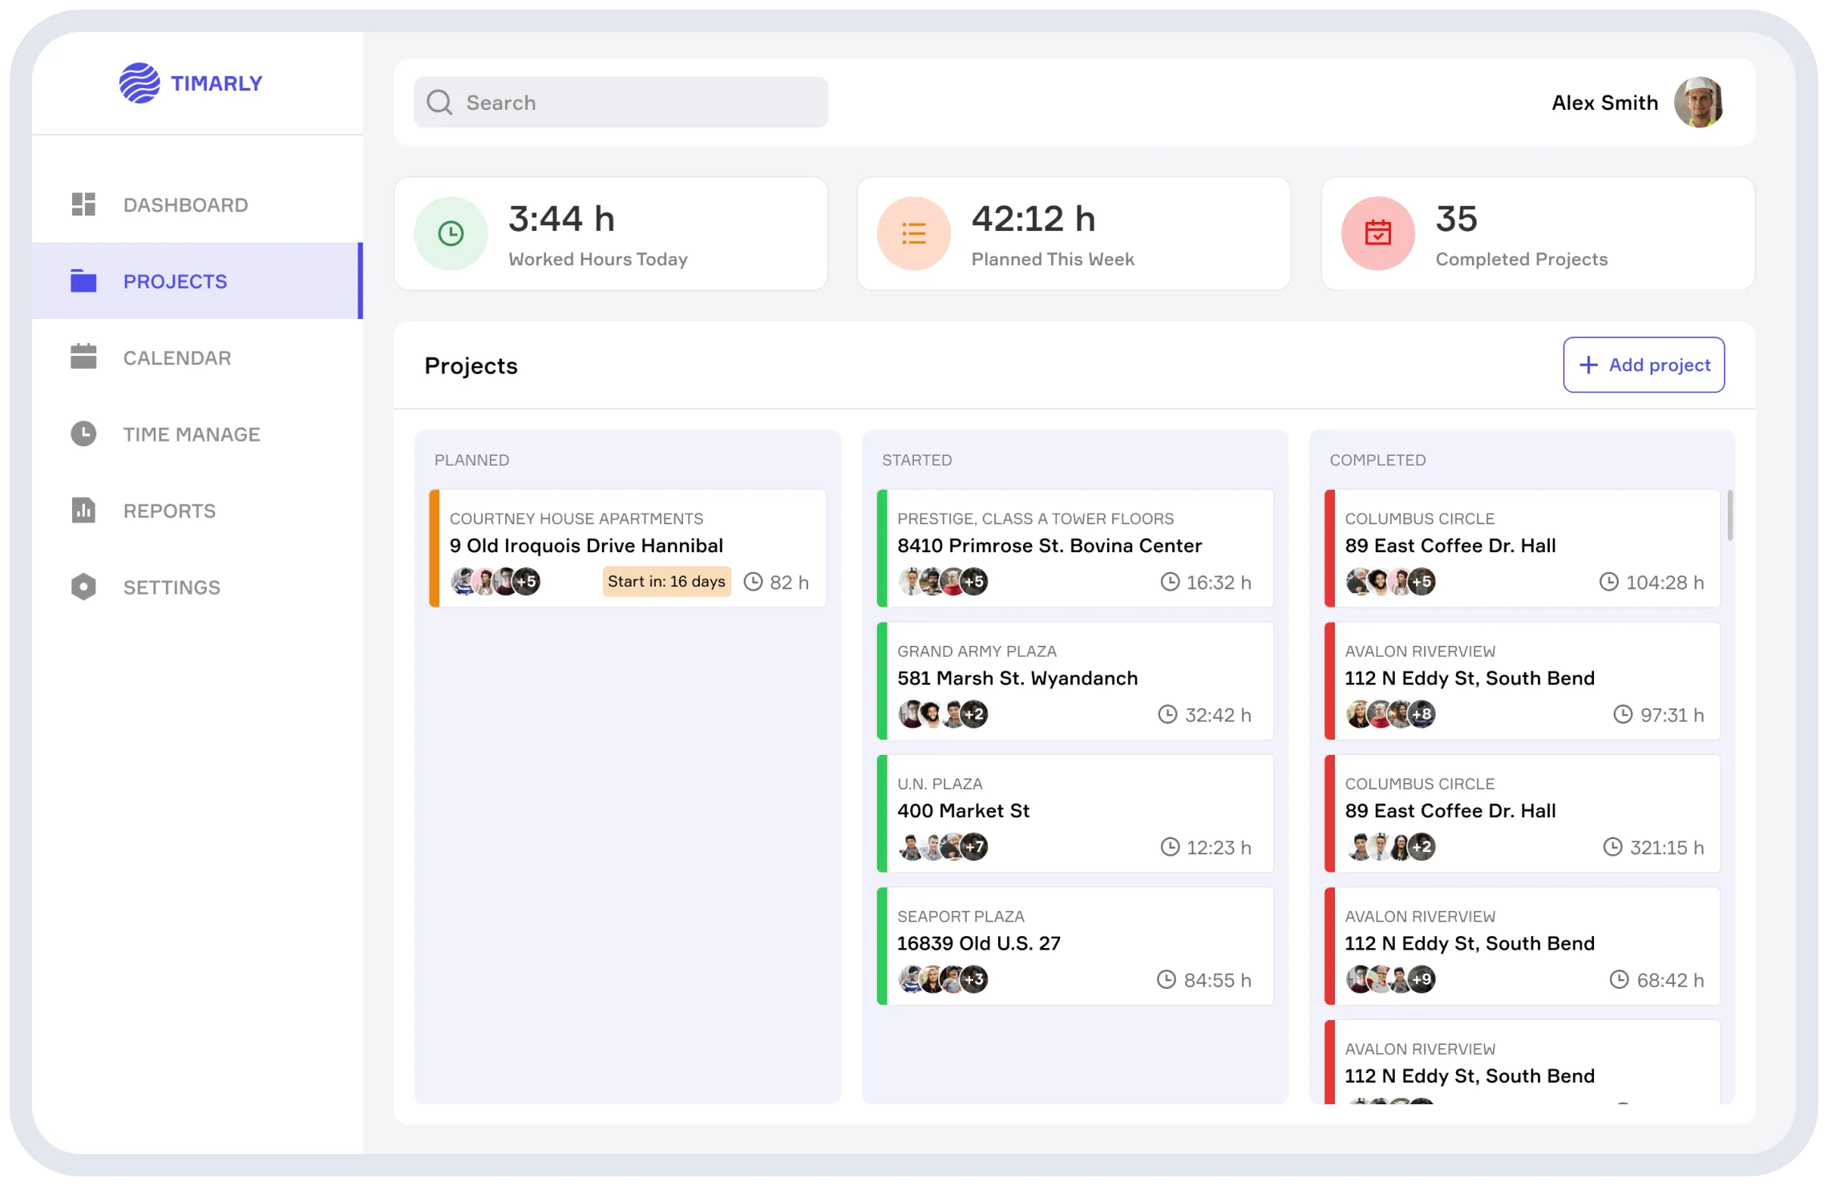The height and width of the screenshot is (1186, 1828).
Task: Click into the Search input field
Action: click(x=641, y=103)
